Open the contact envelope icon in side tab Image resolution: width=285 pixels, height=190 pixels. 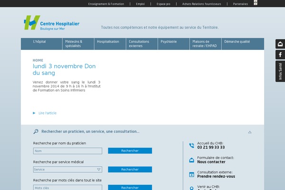pyautogui.click(x=280, y=44)
